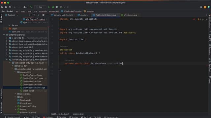Hide the Project panel with minus icon
The image size is (211, 118).
tap(47, 15)
